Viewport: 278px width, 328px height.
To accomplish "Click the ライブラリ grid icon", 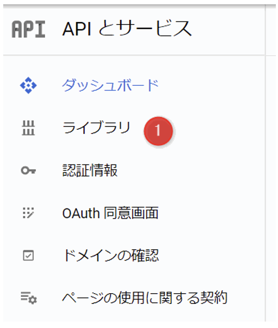I will tap(28, 128).
